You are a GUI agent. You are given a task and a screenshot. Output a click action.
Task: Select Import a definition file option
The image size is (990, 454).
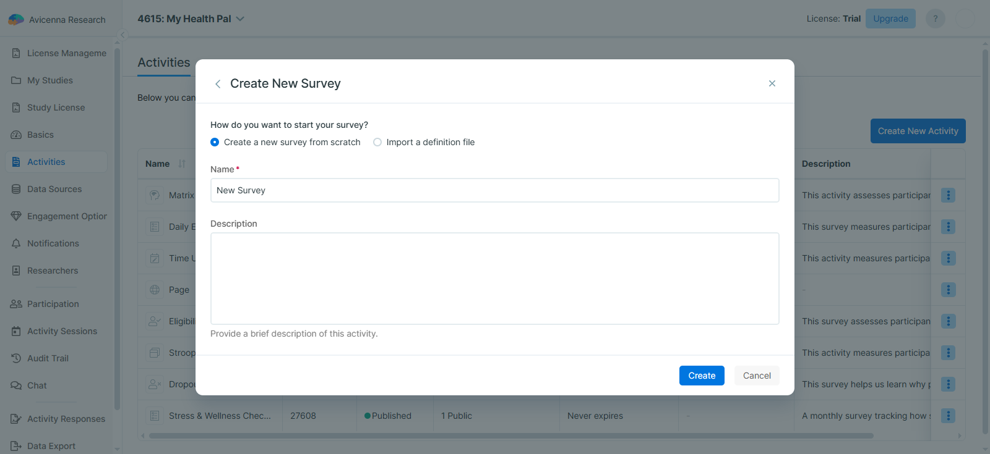pyautogui.click(x=377, y=142)
